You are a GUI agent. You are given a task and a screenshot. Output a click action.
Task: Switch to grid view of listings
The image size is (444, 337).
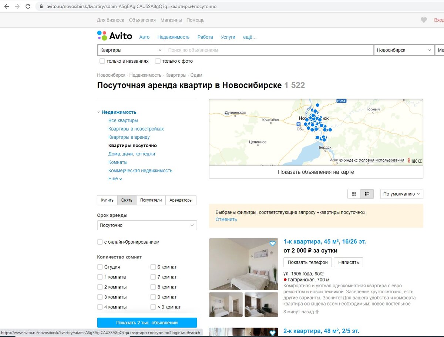[354, 194]
